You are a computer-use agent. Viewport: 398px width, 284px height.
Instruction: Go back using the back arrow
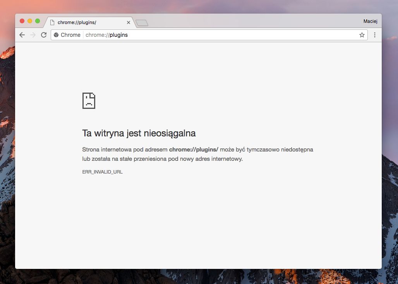click(x=22, y=35)
